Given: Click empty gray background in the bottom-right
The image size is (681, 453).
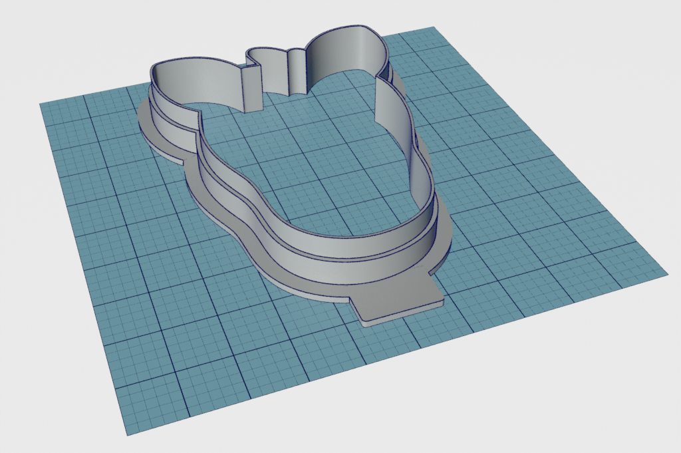Looking at the screenshot, I should point(599,399).
